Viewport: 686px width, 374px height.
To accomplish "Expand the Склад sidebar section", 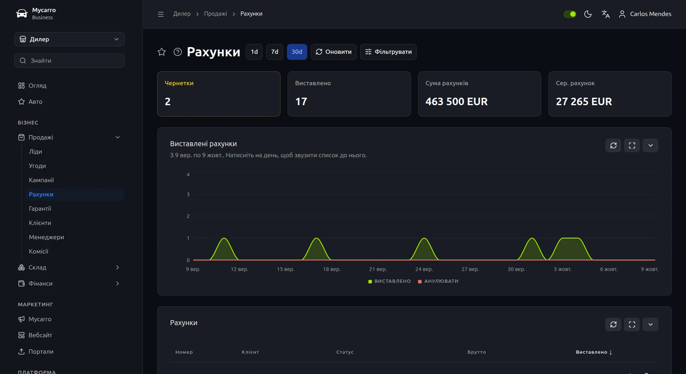I will point(69,267).
